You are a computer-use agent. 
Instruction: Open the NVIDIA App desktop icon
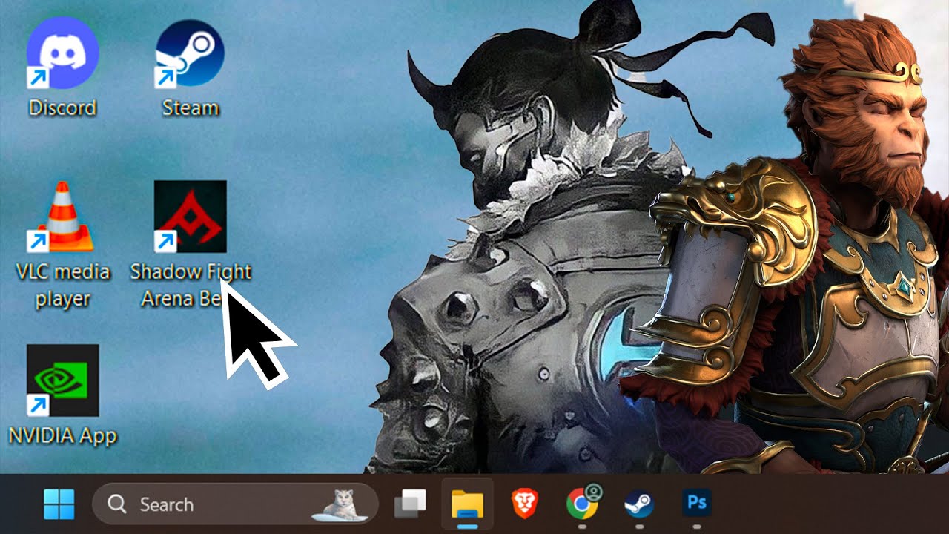pyautogui.click(x=62, y=380)
